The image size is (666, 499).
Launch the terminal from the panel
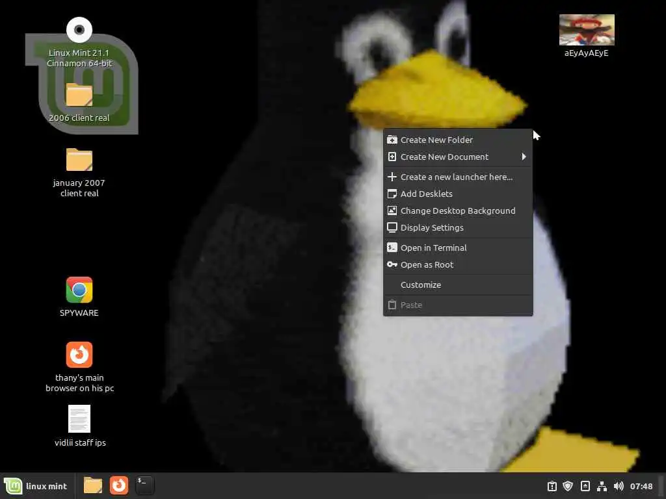tap(145, 485)
